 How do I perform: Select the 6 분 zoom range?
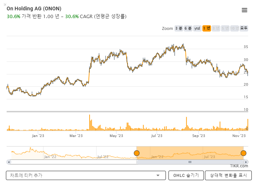click(x=188, y=28)
